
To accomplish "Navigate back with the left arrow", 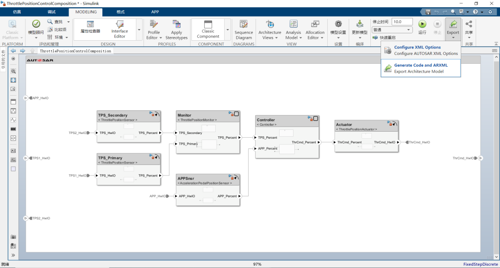I will [x=13, y=51].
